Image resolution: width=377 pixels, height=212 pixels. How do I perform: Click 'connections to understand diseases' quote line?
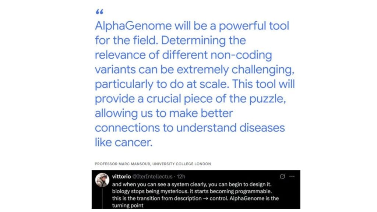tap(190, 128)
